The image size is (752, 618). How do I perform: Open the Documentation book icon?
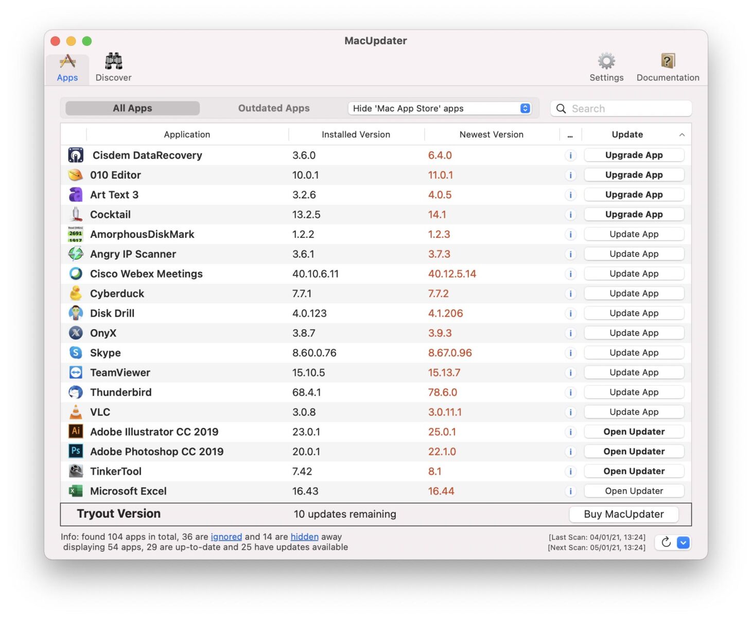coord(667,62)
